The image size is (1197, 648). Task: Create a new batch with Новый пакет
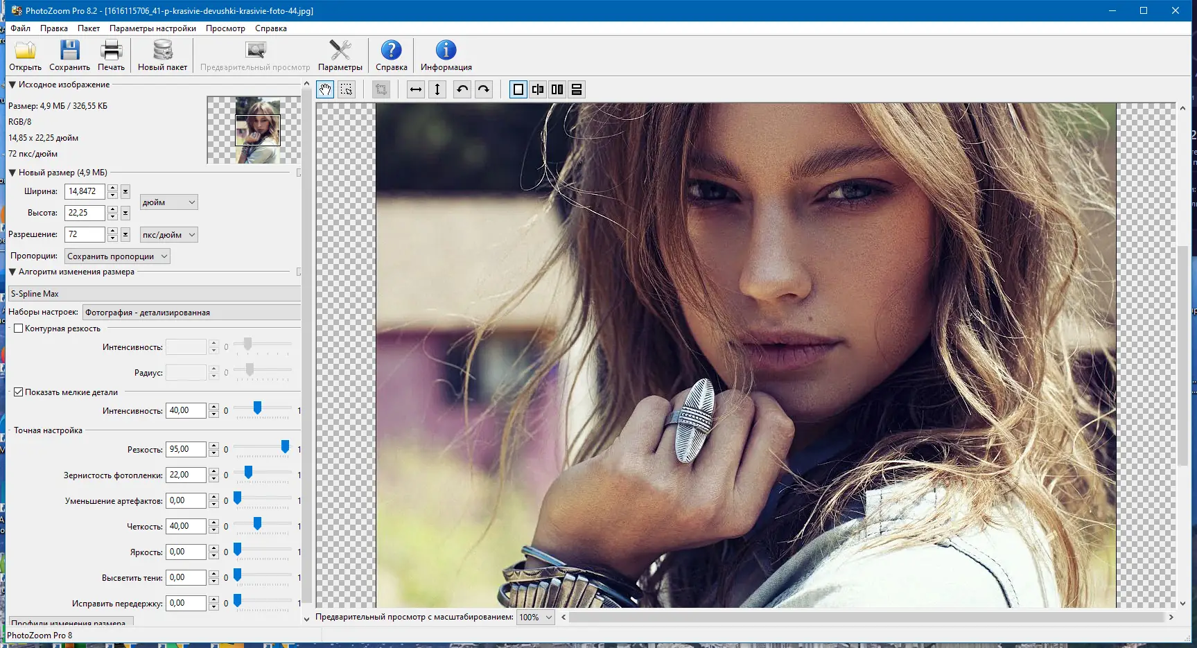point(162,55)
